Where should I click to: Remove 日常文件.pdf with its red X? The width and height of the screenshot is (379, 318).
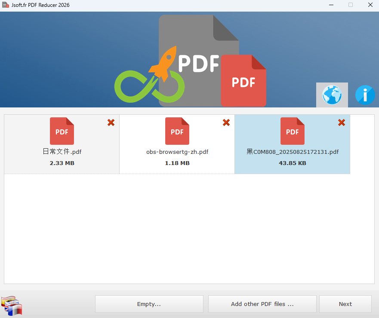point(111,123)
